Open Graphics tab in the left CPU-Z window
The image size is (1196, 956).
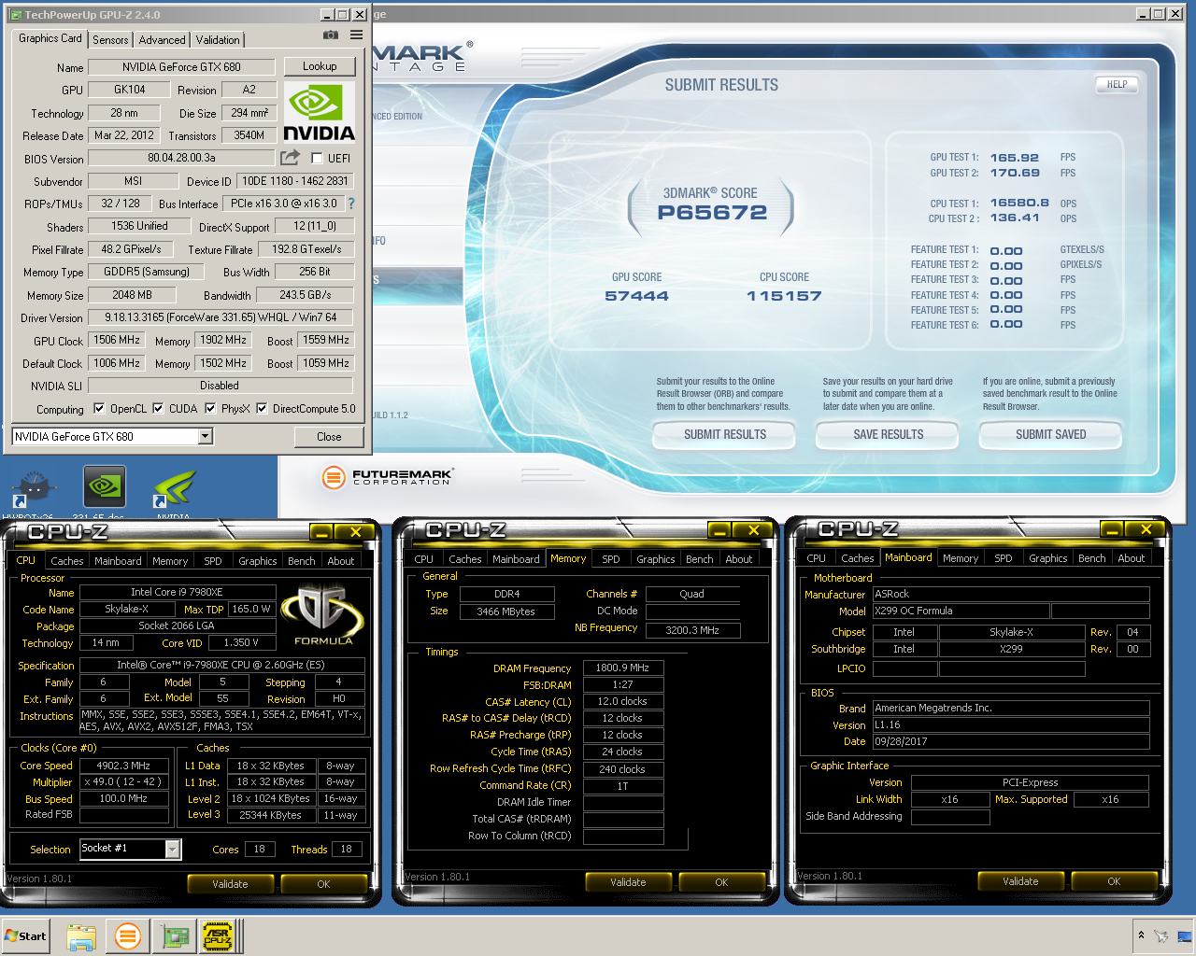coord(258,561)
